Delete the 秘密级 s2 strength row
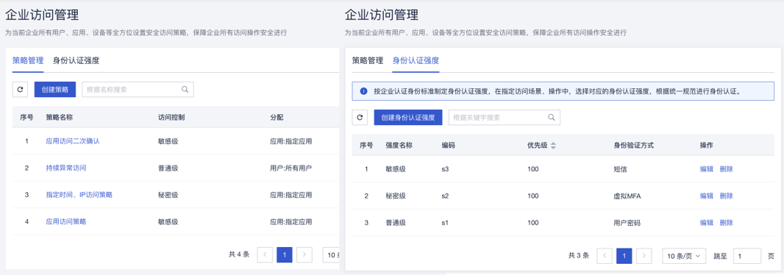The height and width of the screenshot is (275, 784). pos(726,196)
